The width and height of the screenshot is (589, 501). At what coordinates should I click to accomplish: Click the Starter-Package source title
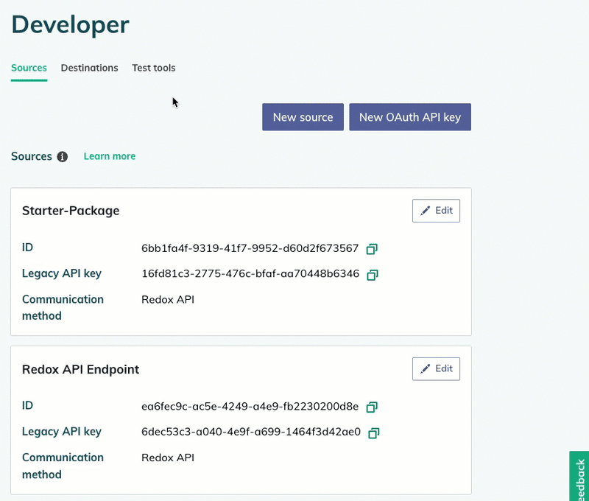(71, 211)
